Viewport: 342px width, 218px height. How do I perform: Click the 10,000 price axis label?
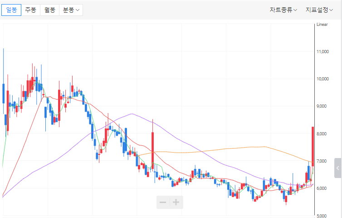tap(322, 79)
